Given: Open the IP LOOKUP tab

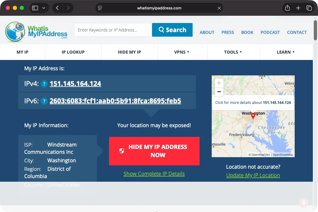Looking at the screenshot, I should pyautogui.click(x=73, y=52).
